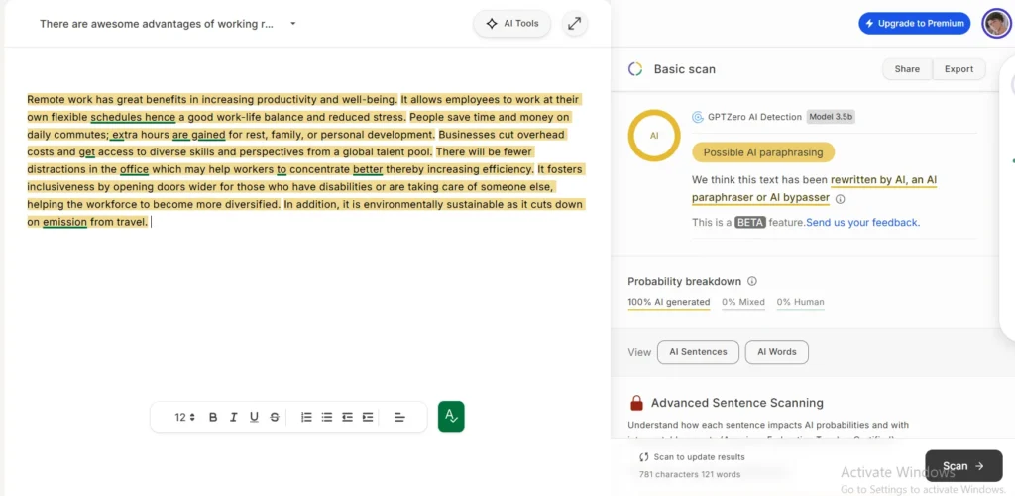Click the Scan to update results refresh icon

coord(644,457)
